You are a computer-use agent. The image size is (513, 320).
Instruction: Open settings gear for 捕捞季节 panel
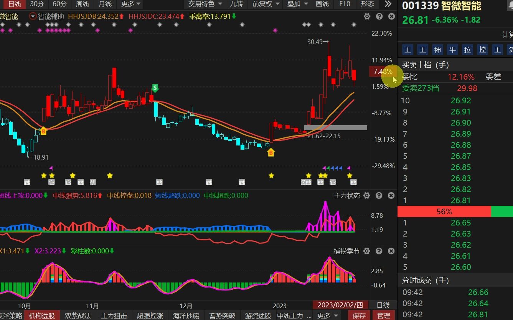click(x=367, y=251)
